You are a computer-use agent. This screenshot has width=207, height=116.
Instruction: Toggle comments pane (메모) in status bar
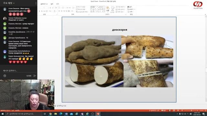point(164,111)
